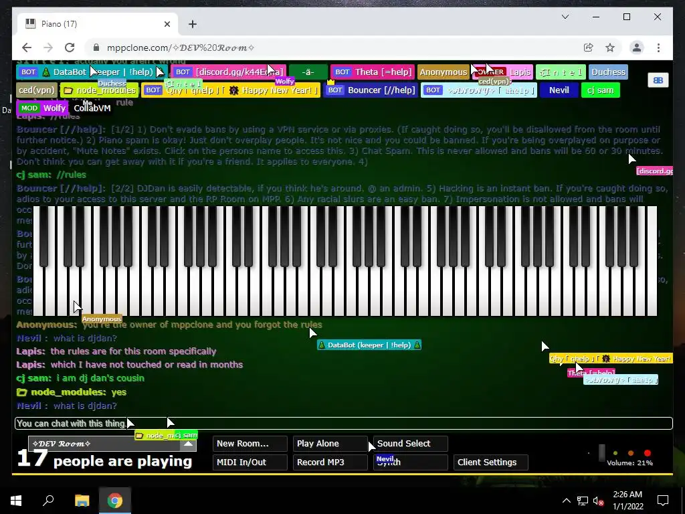685x514 pixels.
Task: Click ced(vpn) in the user list
Action: tap(37, 90)
